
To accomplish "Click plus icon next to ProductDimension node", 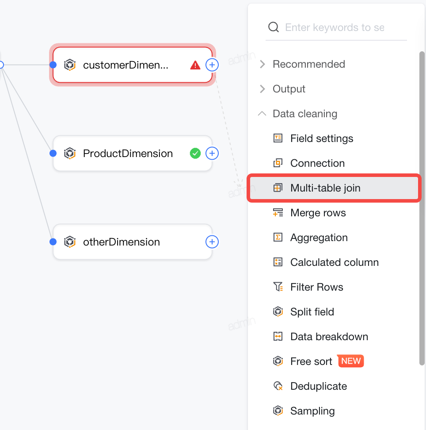I will tap(212, 154).
